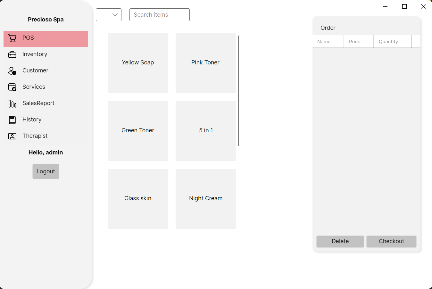Image resolution: width=432 pixels, height=289 pixels.
Task: Go to the SalesReport page
Action: pos(38,103)
